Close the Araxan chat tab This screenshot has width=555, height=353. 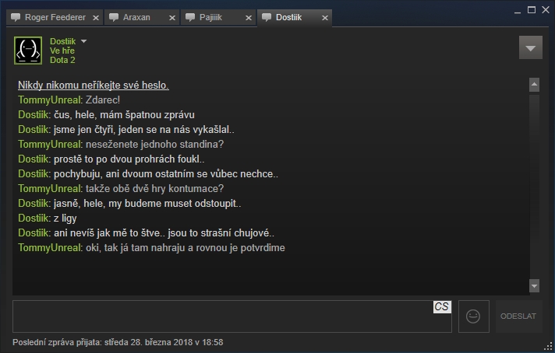pos(172,18)
